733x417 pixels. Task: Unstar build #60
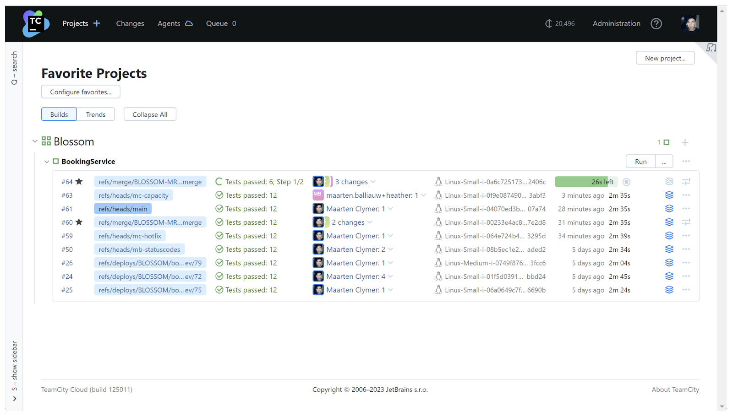coord(79,222)
